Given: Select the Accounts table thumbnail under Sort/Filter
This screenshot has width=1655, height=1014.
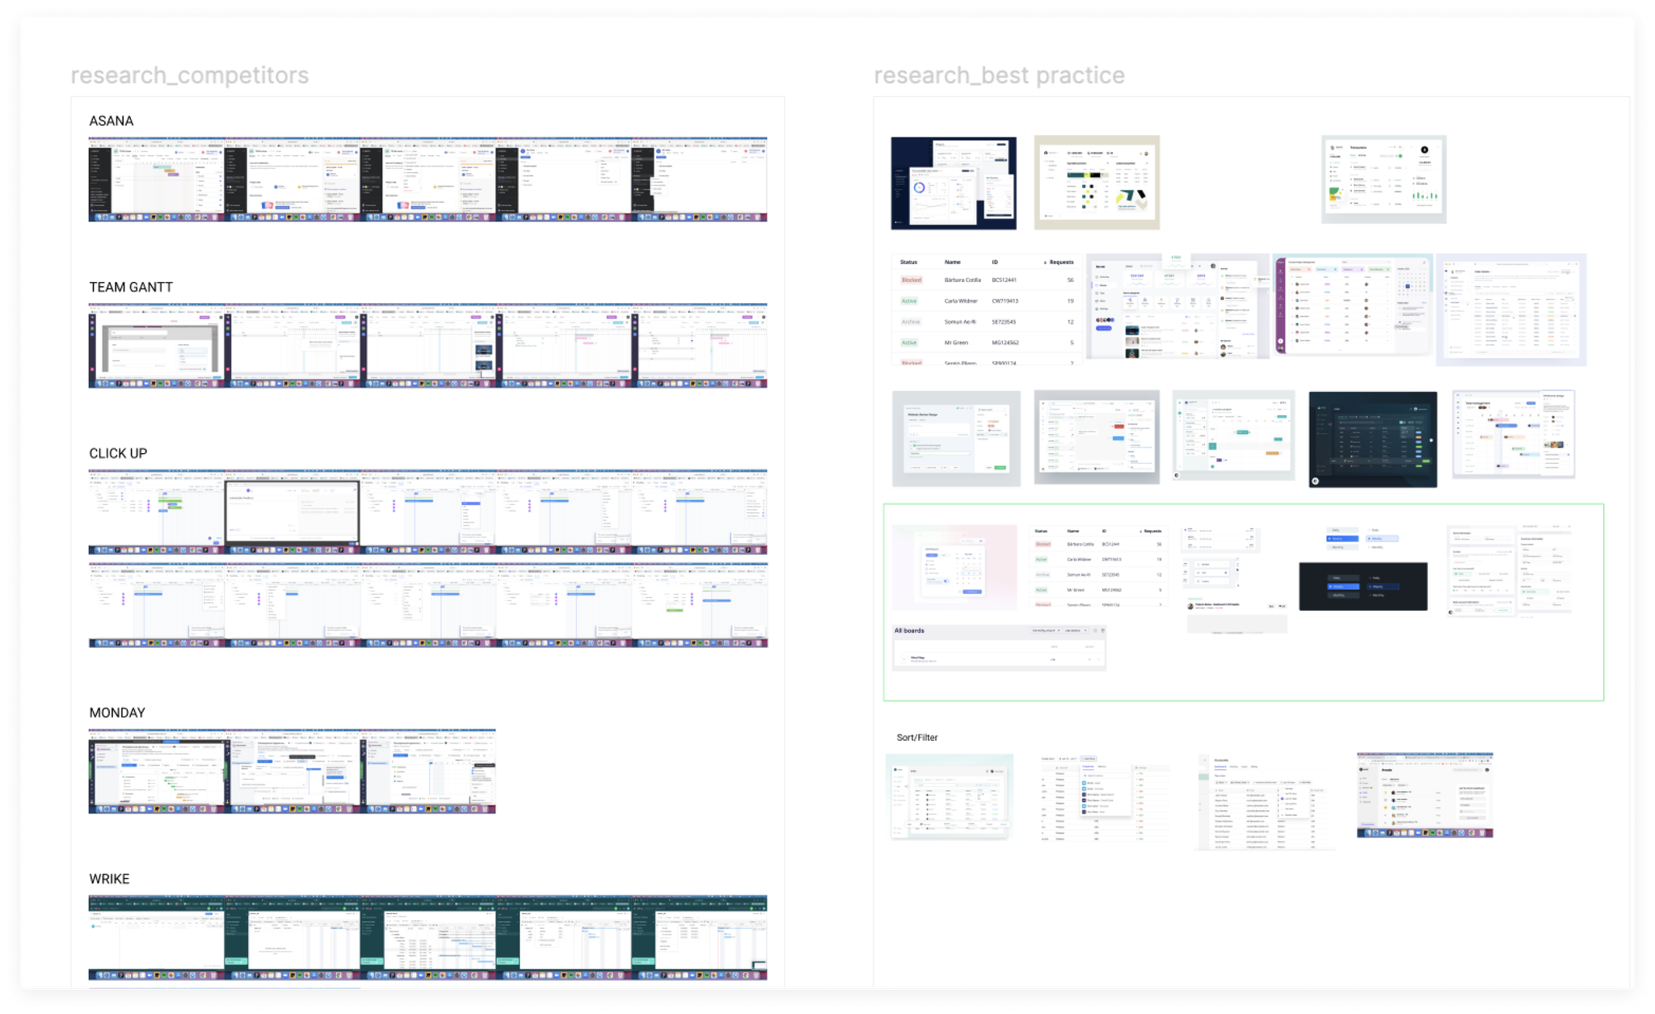Looking at the screenshot, I should coord(1265,803).
